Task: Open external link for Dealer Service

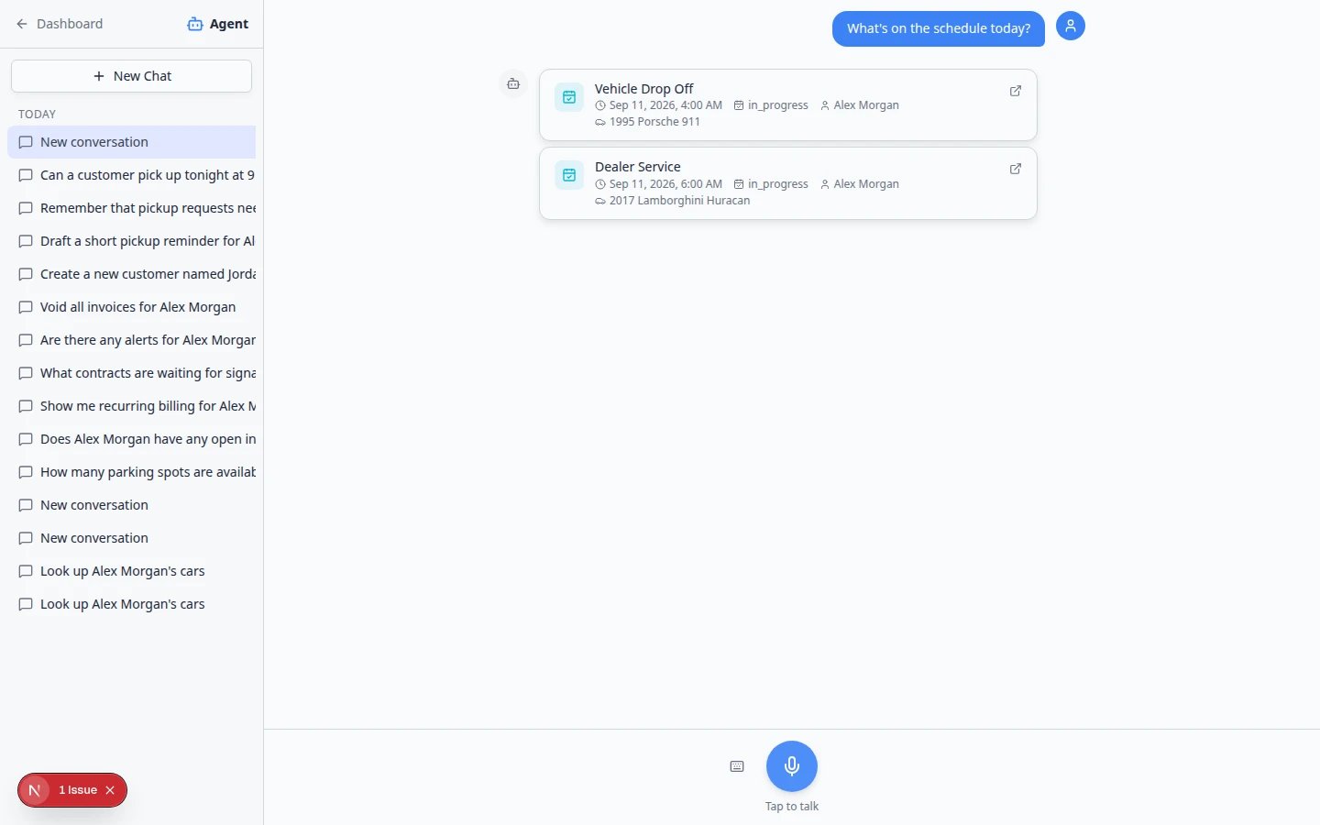Action: (x=1016, y=169)
